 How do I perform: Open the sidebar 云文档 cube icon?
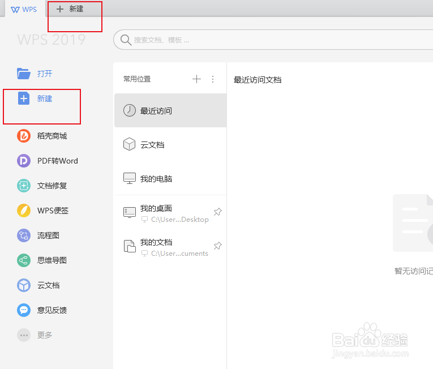click(24, 285)
